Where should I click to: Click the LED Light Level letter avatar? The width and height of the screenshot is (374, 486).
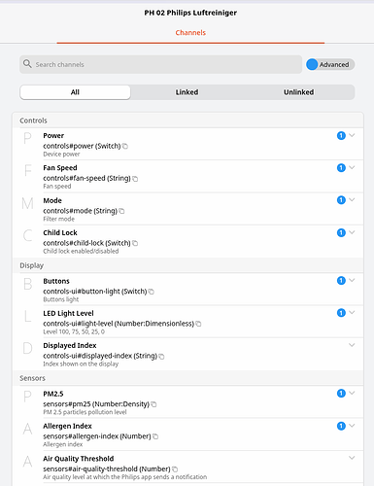click(27, 316)
